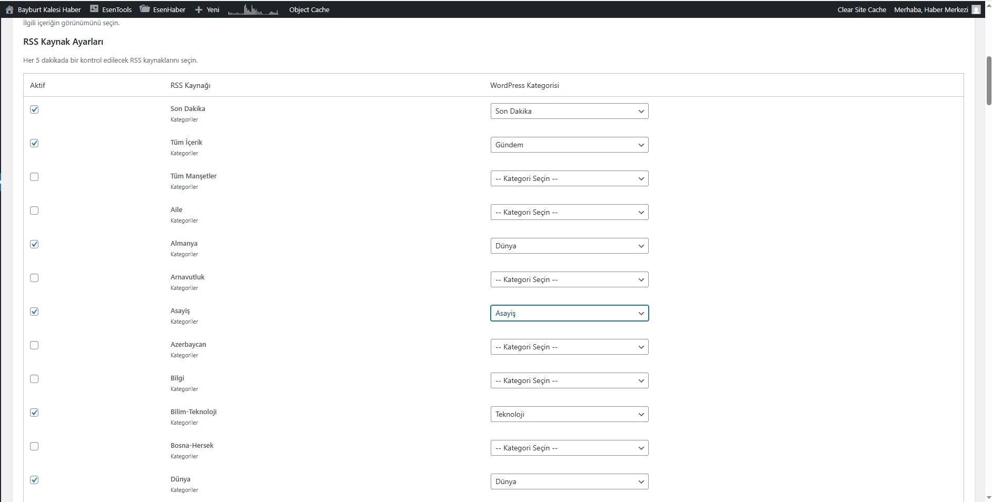Open the Object Cache menu
The width and height of the screenshot is (992, 502).
point(309,9)
